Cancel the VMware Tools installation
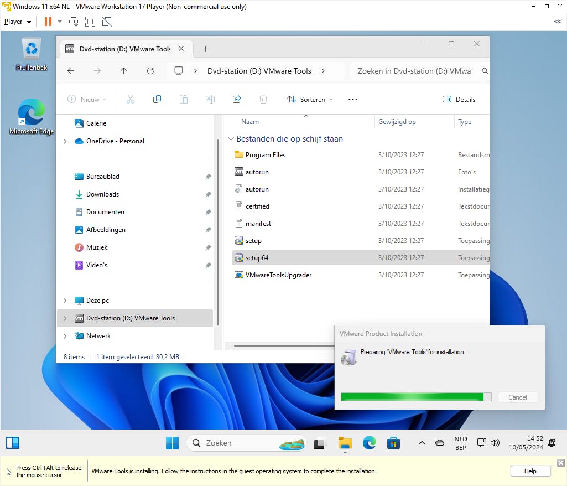 click(x=517, y=397)
